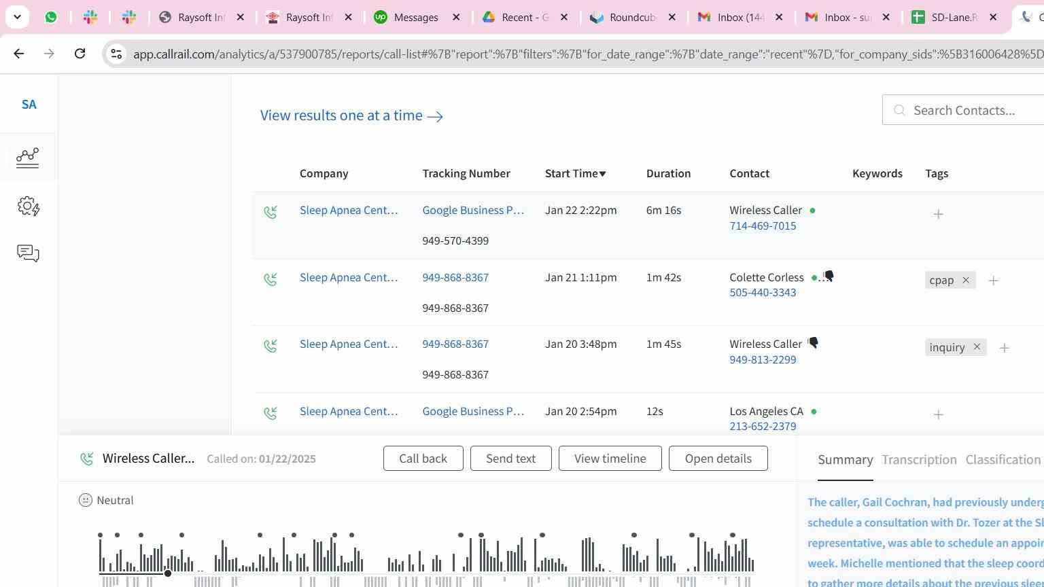Select the Classification tab

[x=1003, y=460]
